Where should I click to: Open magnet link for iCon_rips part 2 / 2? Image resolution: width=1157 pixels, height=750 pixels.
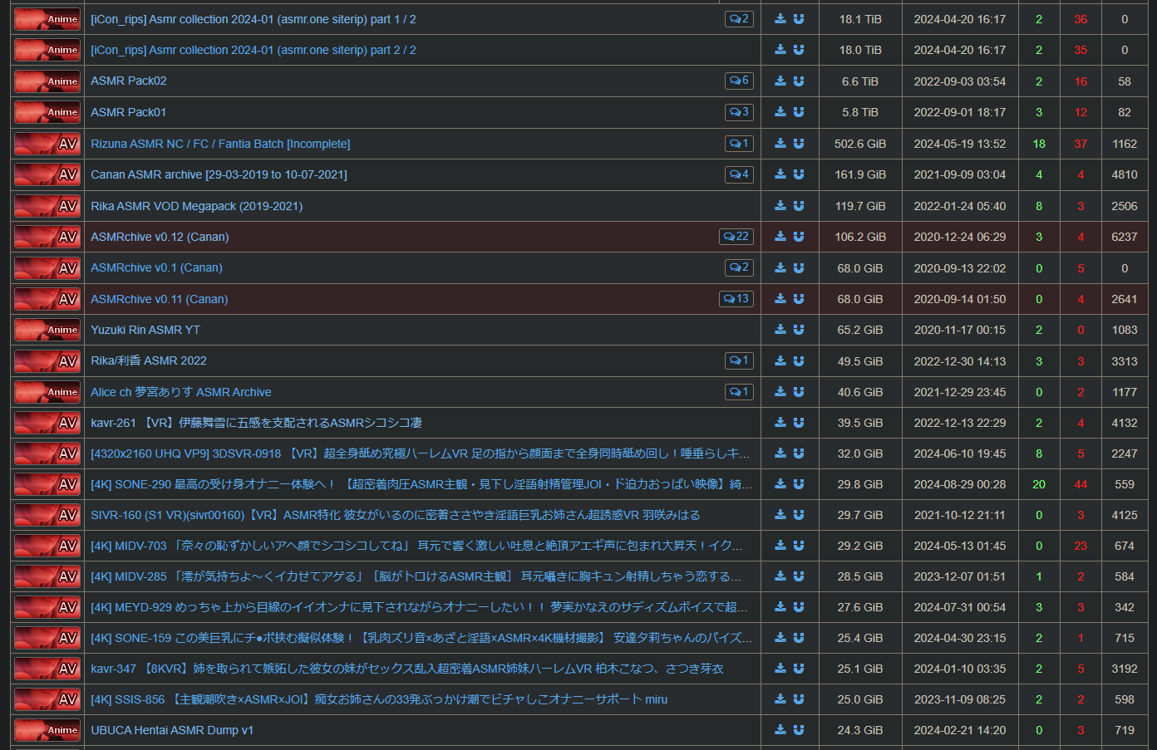[x=799, y=50]
